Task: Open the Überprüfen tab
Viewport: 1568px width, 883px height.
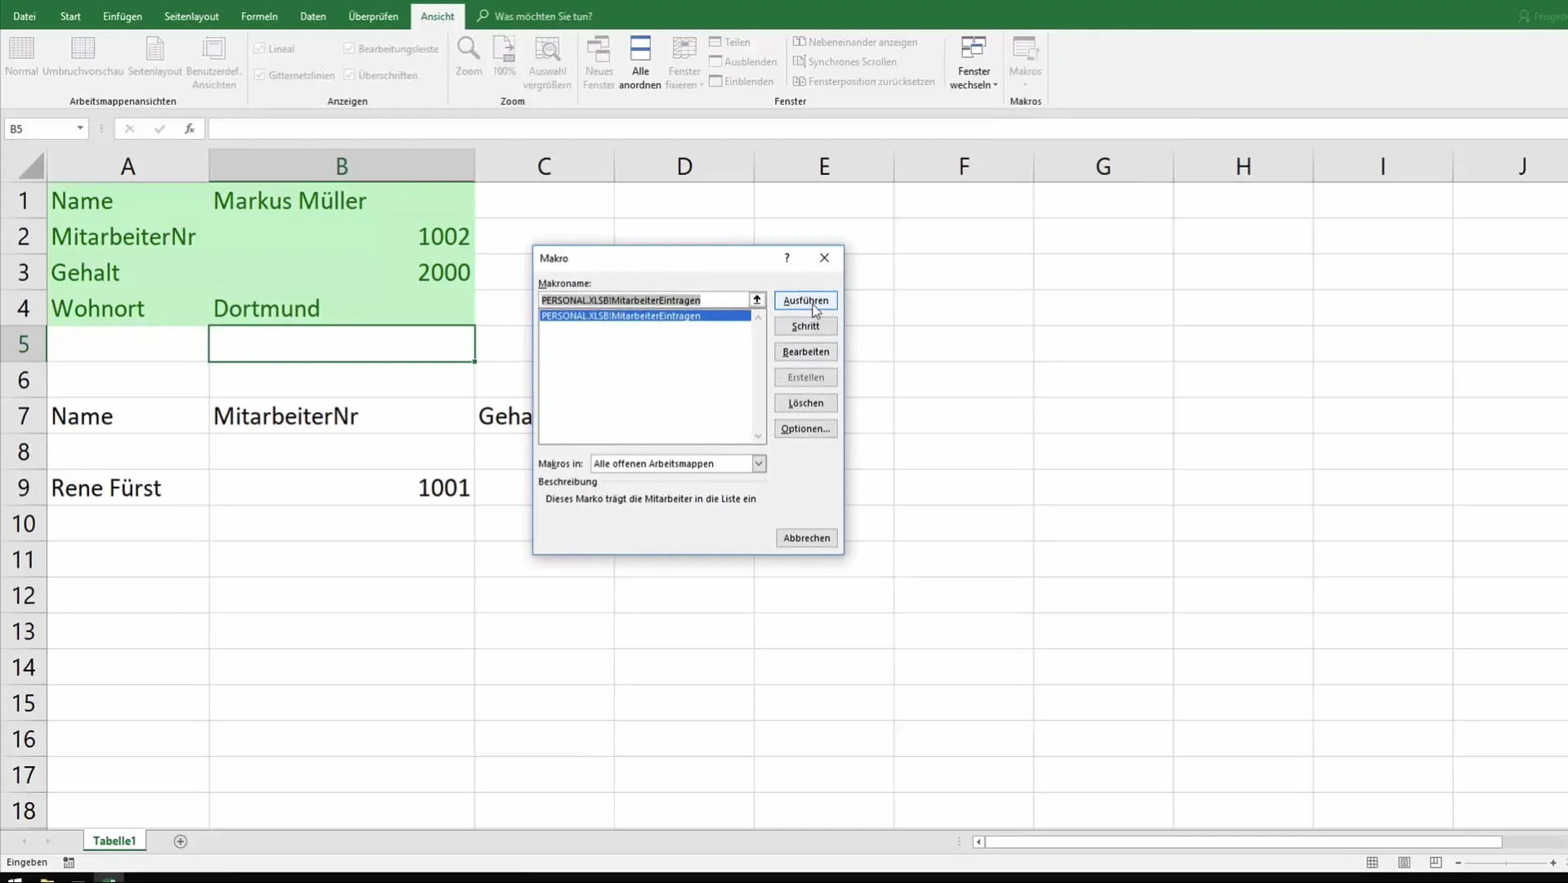Action: pyautogui.click(x=374, y=16)
